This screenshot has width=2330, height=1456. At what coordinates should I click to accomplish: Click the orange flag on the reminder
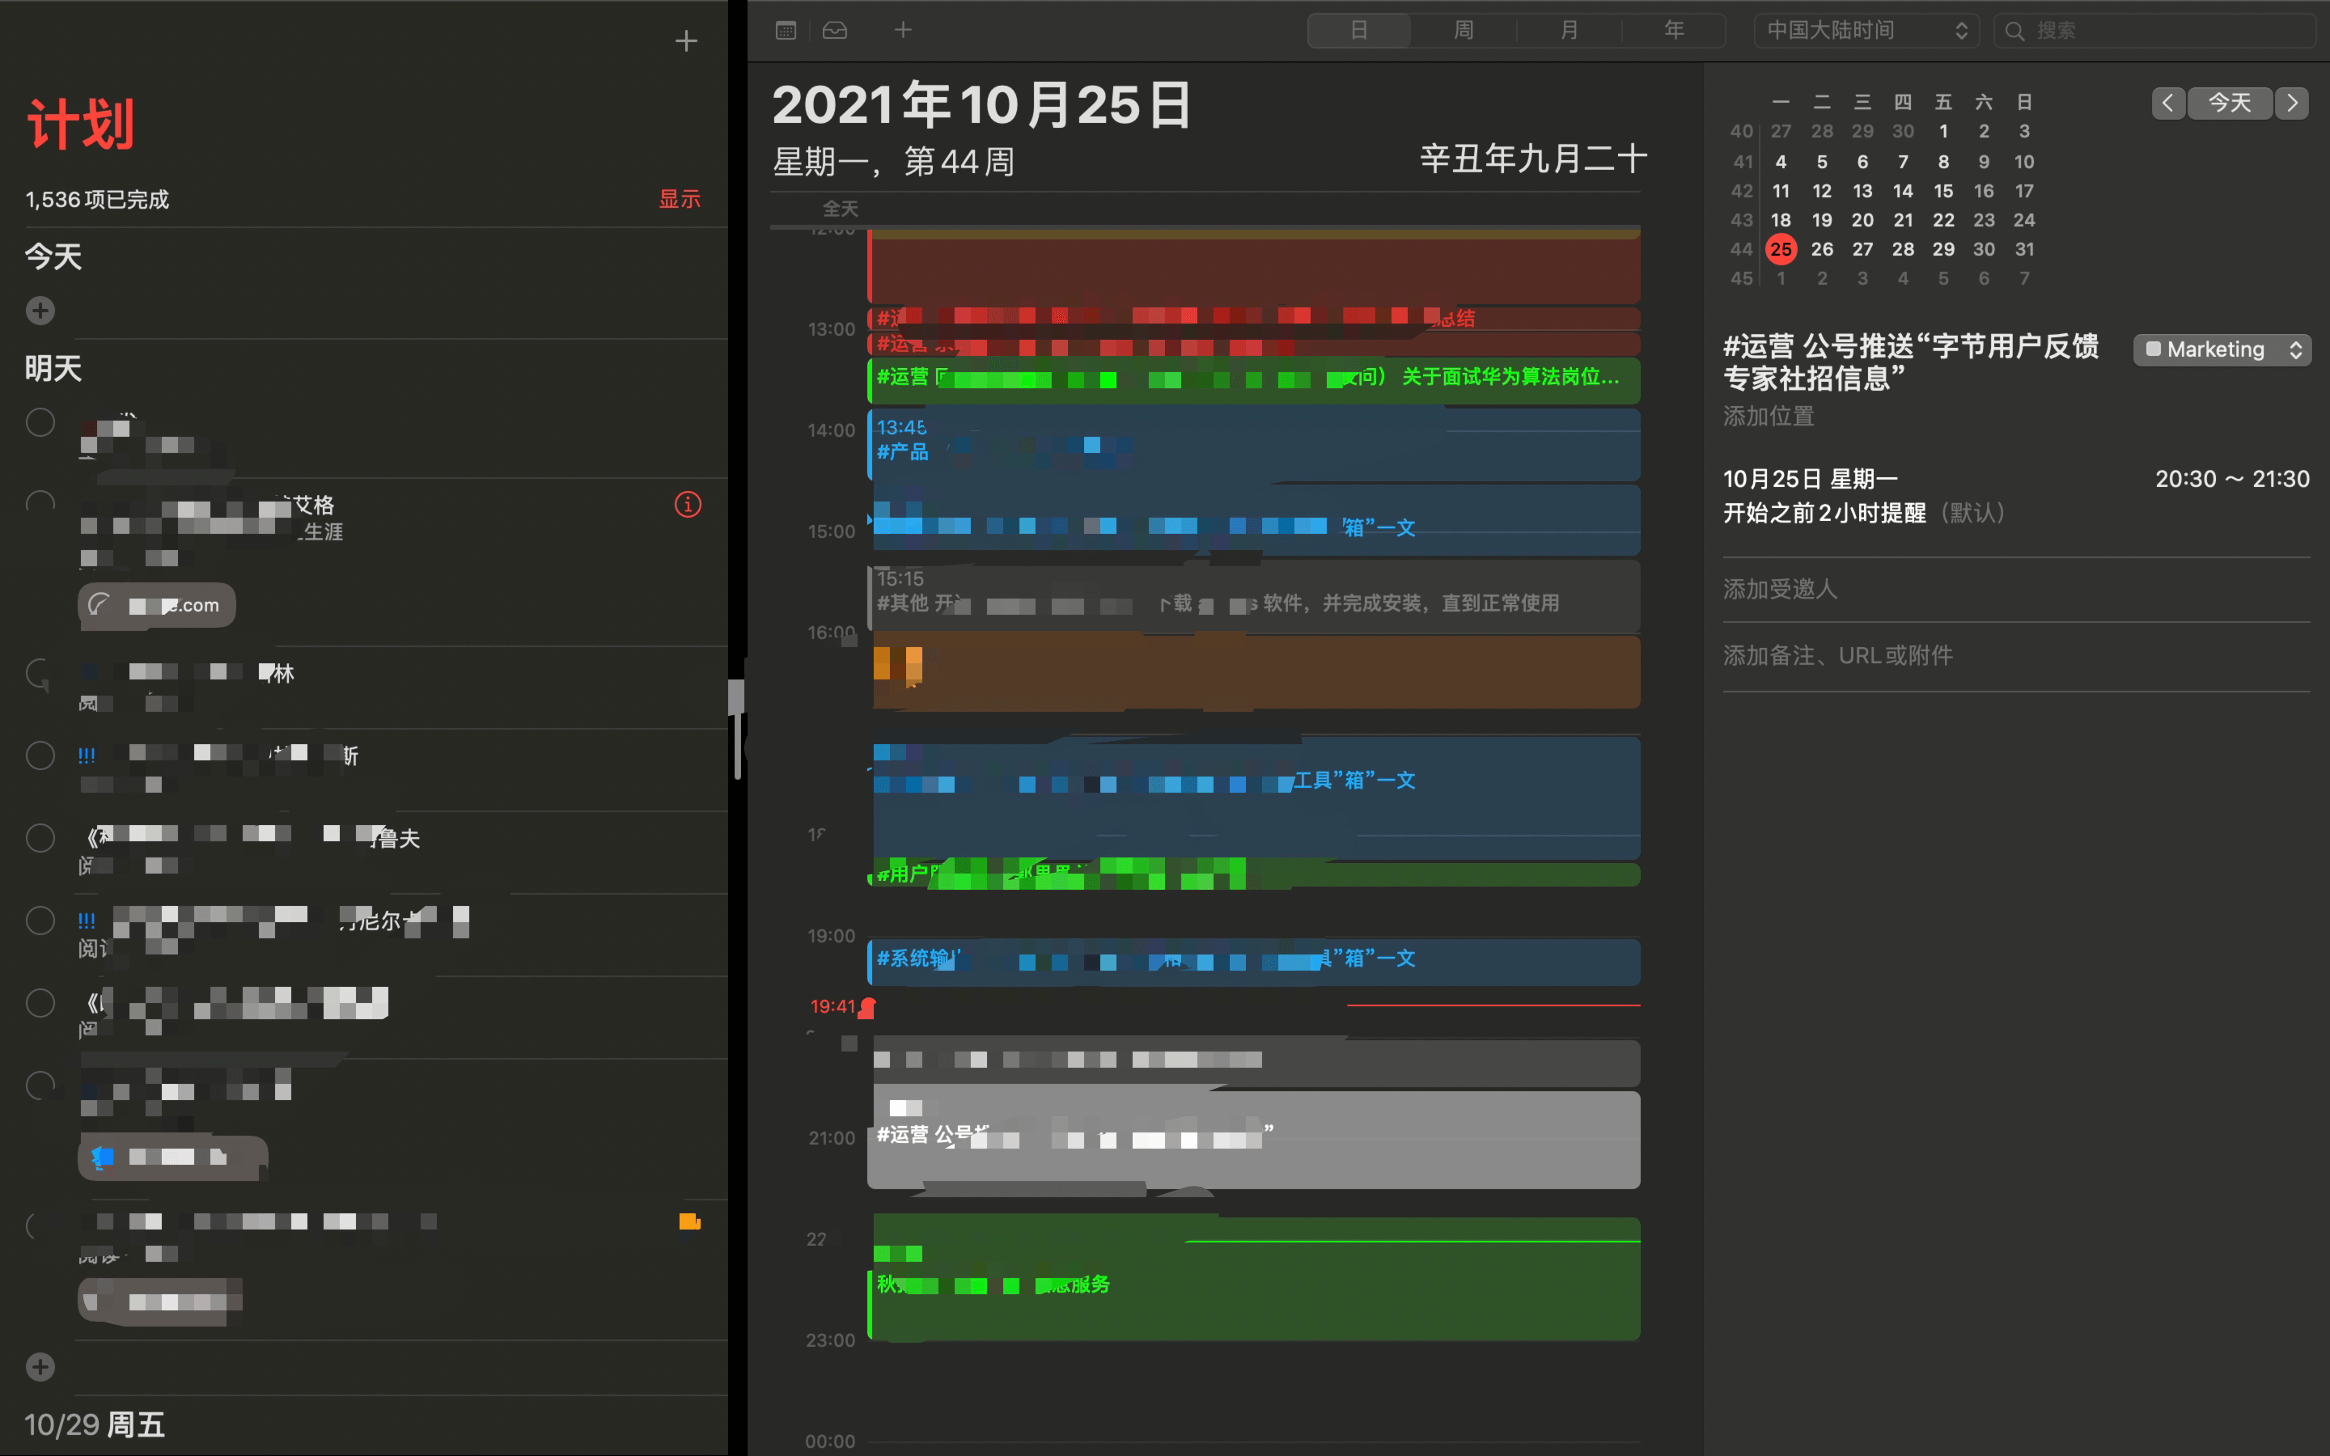click(x=689, y=1221)
